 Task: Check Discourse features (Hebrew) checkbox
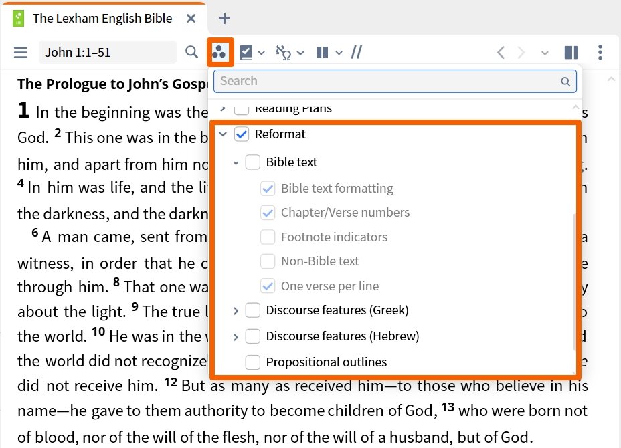point(253,336)
